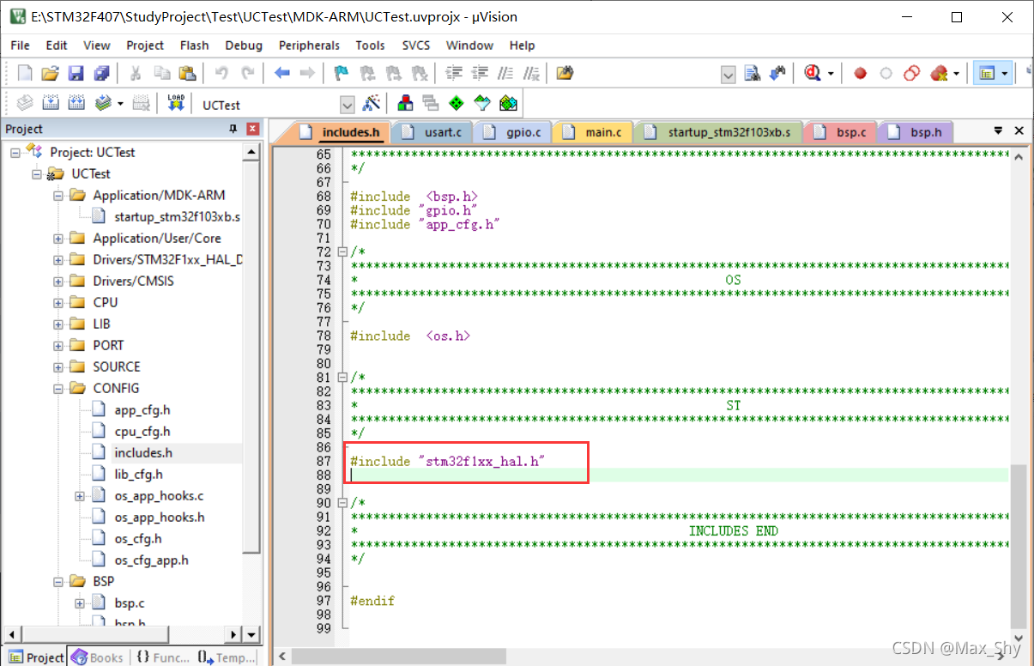Click the Select Software Packs icon
The height and width of the screenshot is (666, 1034).
482,104
